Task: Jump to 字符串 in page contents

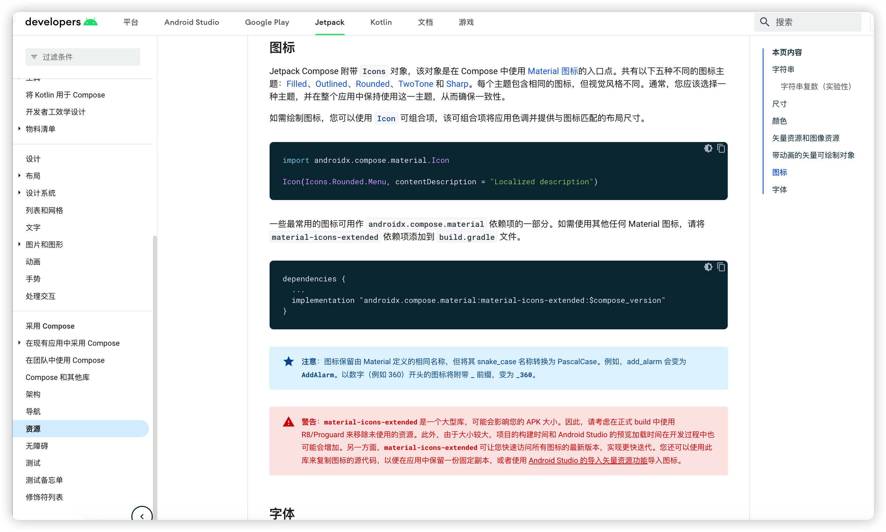Action: pyautogui.click(x=783, y=70)
